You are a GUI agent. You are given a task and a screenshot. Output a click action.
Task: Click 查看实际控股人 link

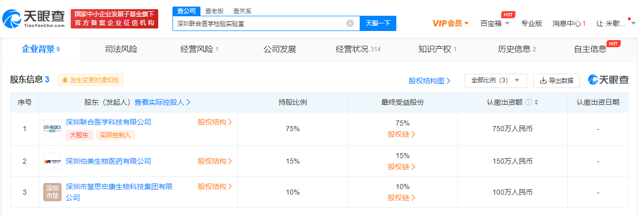click(162, 102)
